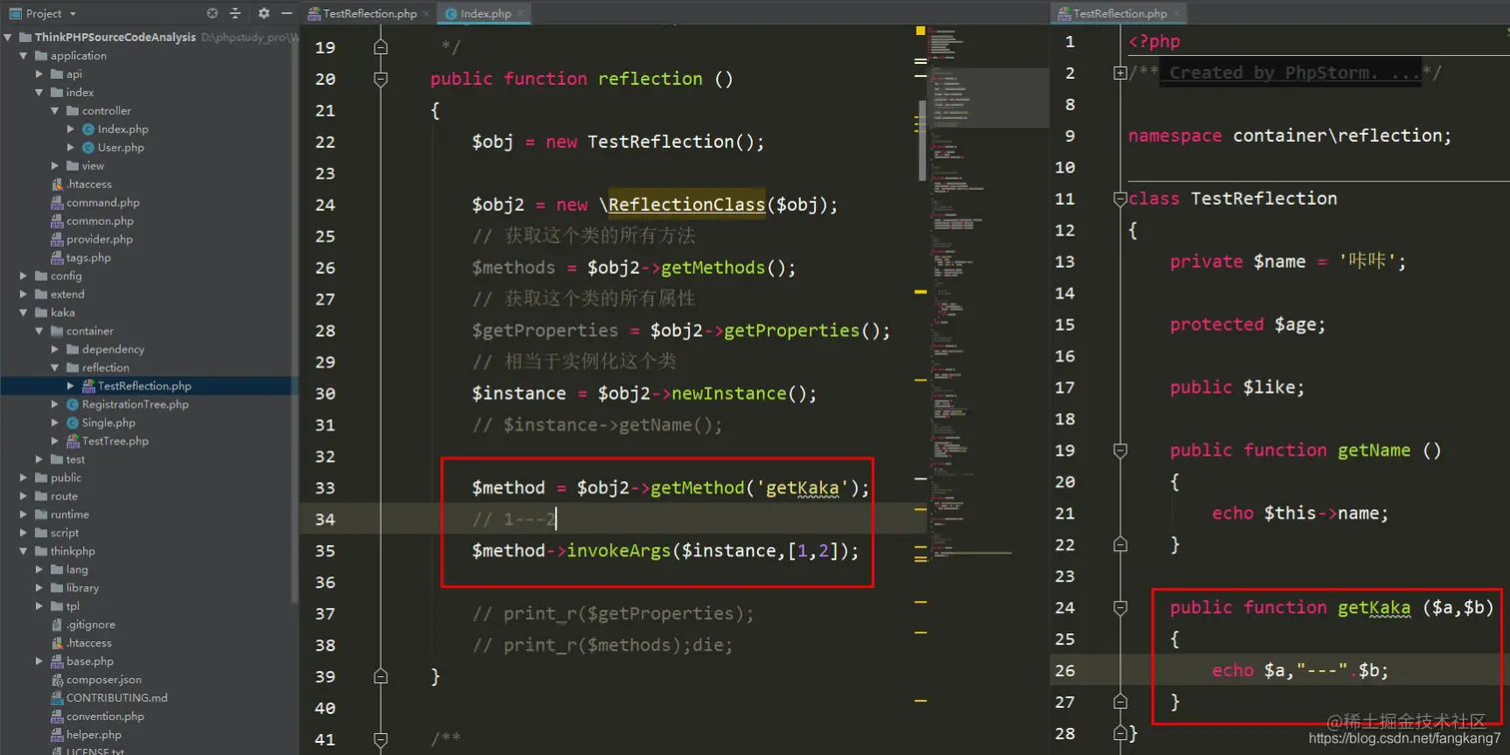Expand the config folder
The height and width of the screenshot is (755, 1510).
pos(24,276)
